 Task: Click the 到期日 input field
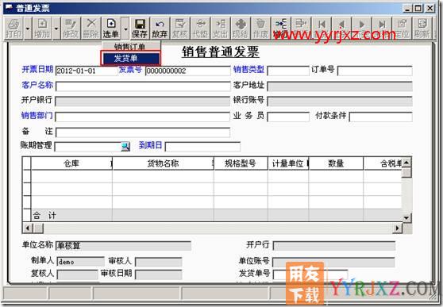coord(202,147)
